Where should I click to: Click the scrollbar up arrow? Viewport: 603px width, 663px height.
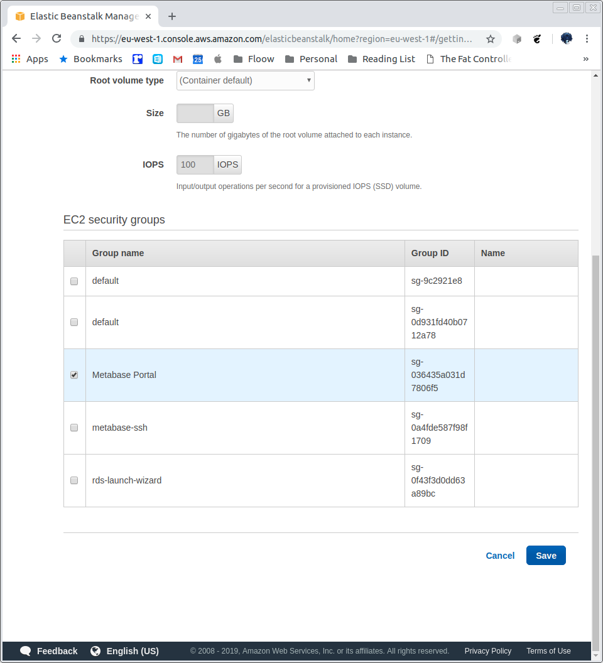tap(596, 76)
